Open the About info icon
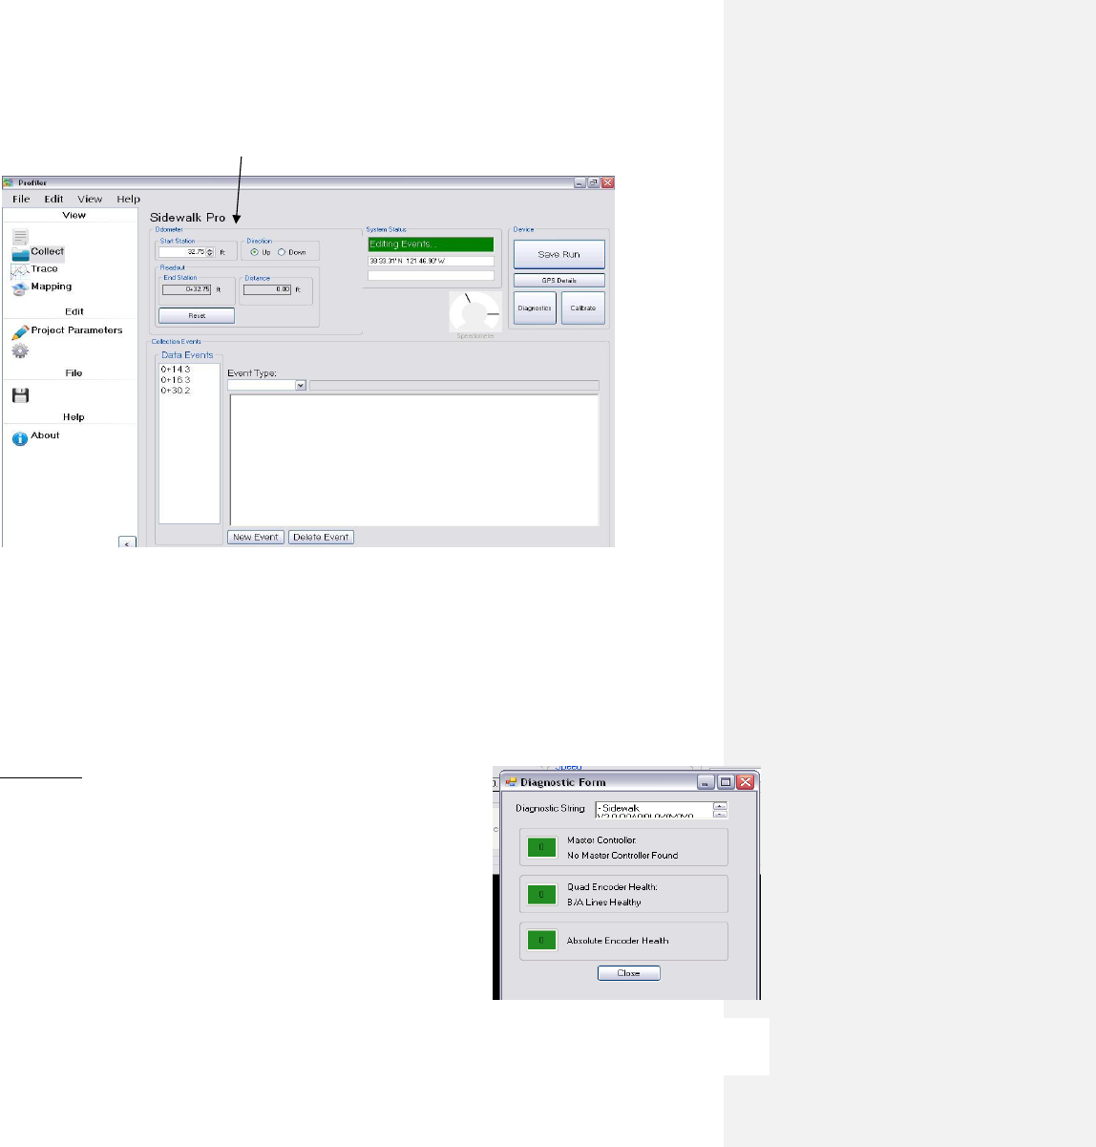The height and width of the screenshot is (1147, 1096). [20, 438]
